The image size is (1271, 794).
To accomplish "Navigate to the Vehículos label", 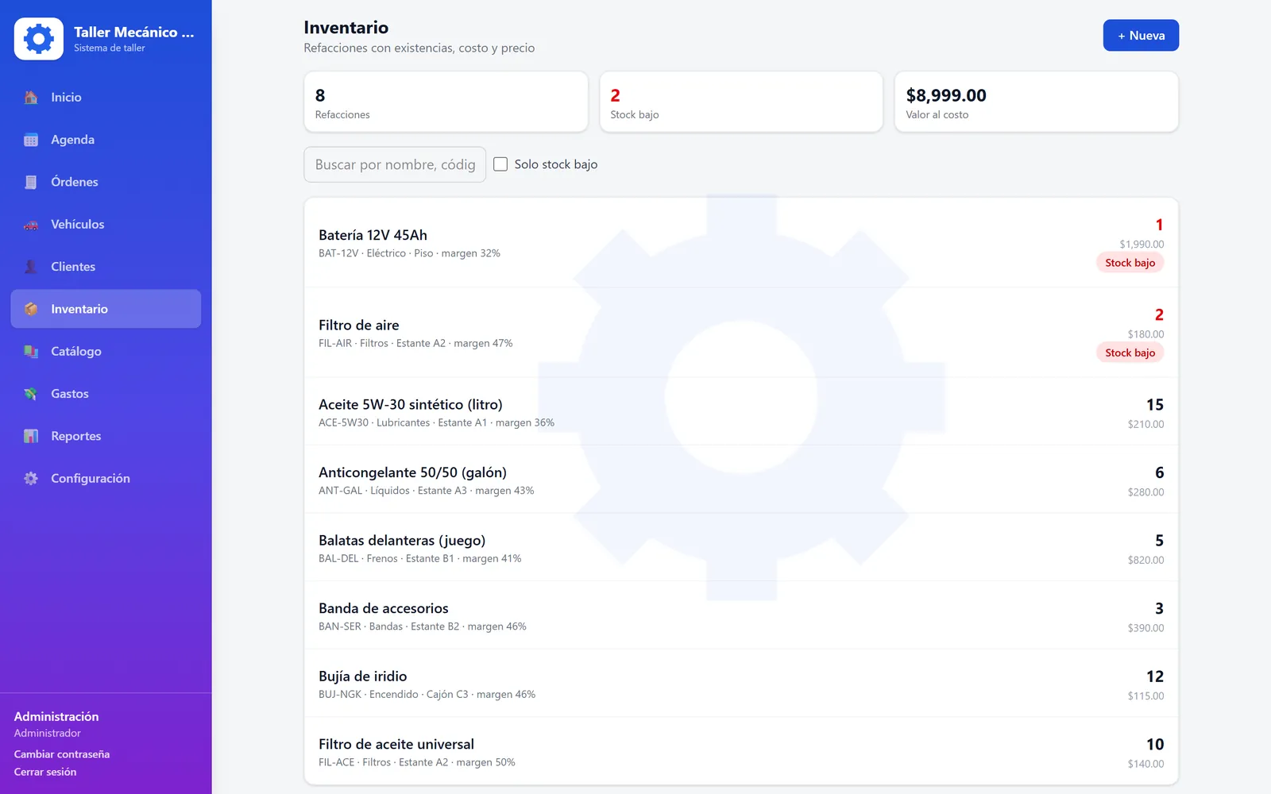I will (78, 225).
